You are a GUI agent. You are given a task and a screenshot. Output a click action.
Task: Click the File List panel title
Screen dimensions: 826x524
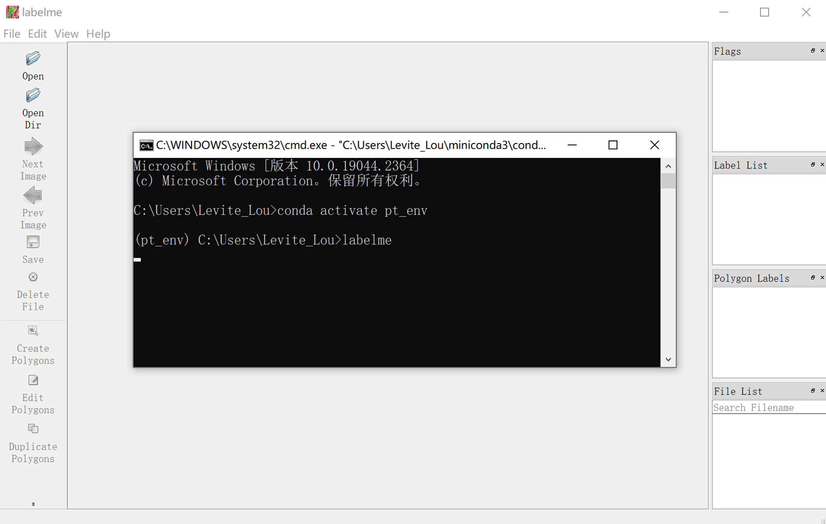738,391
